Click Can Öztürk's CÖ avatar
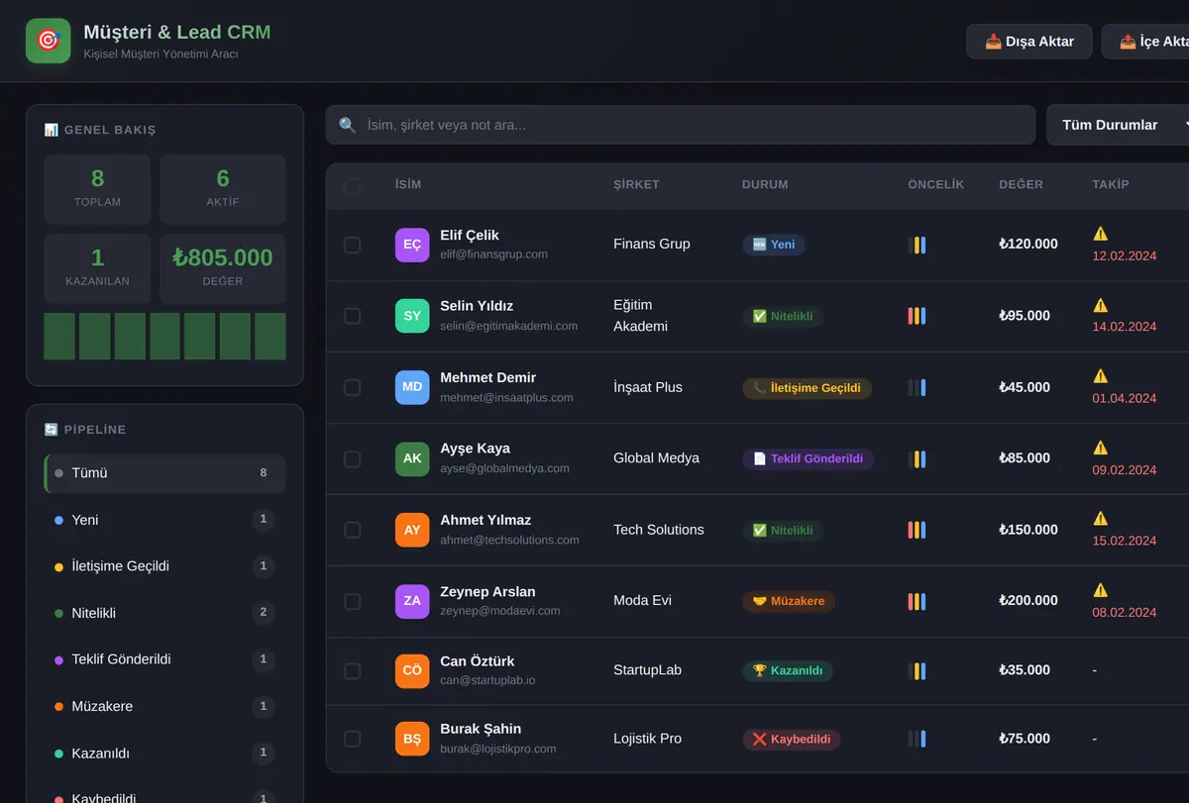 click(x=412, y=670)
